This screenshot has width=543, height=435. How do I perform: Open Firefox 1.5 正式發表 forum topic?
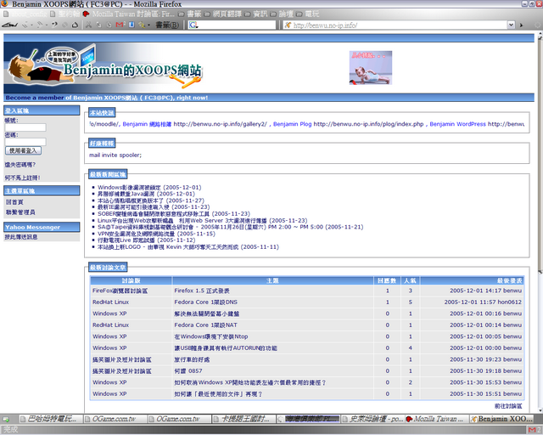[208, 291]
